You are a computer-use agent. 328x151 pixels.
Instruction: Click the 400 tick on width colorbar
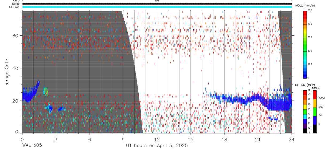[310, 24]
